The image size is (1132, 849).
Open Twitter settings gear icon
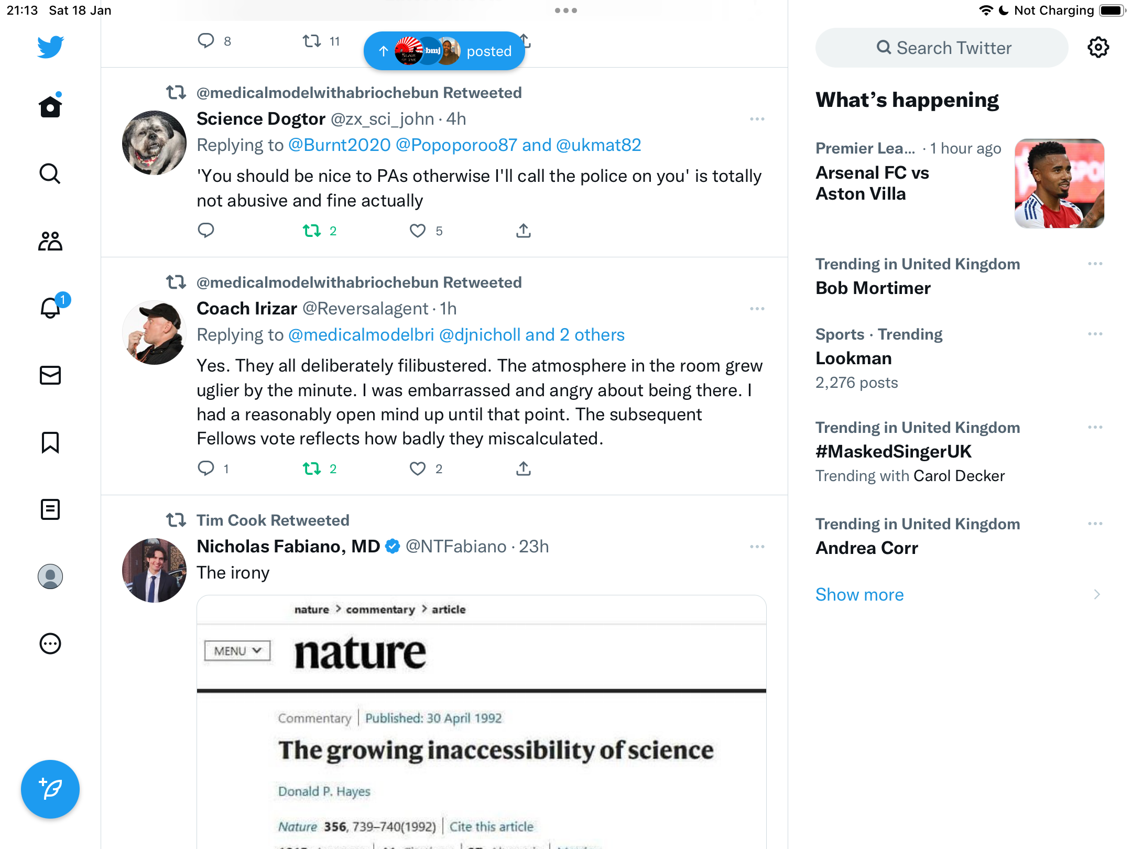(1098, 48)
